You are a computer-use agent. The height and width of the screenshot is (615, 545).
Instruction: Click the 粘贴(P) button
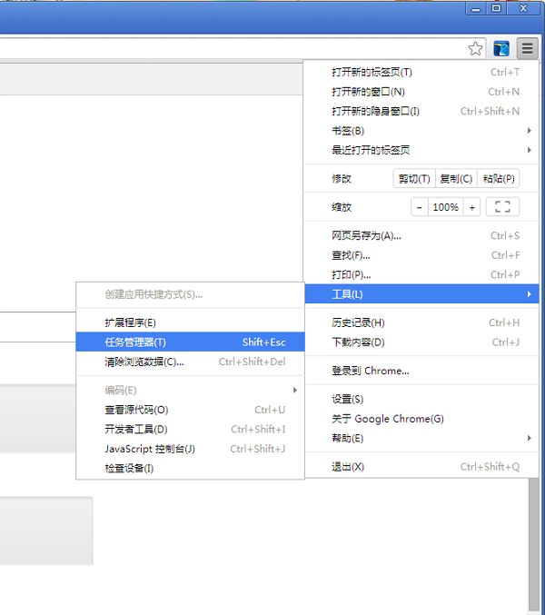(x=499, y=179)
